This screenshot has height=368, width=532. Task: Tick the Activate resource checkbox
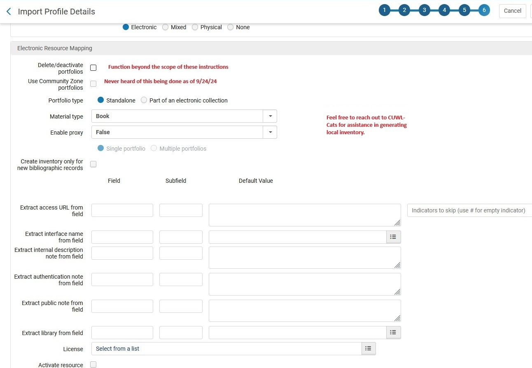tap(93, 365)
